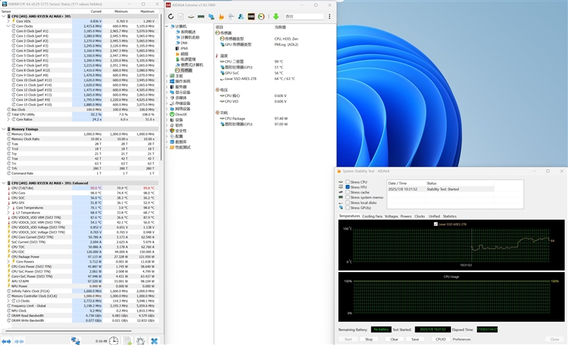Click the green download arrow in AIDA64 toolbar

point(275,16)
